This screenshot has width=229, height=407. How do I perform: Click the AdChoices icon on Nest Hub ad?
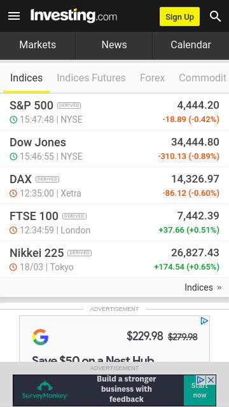click(204, 321)
